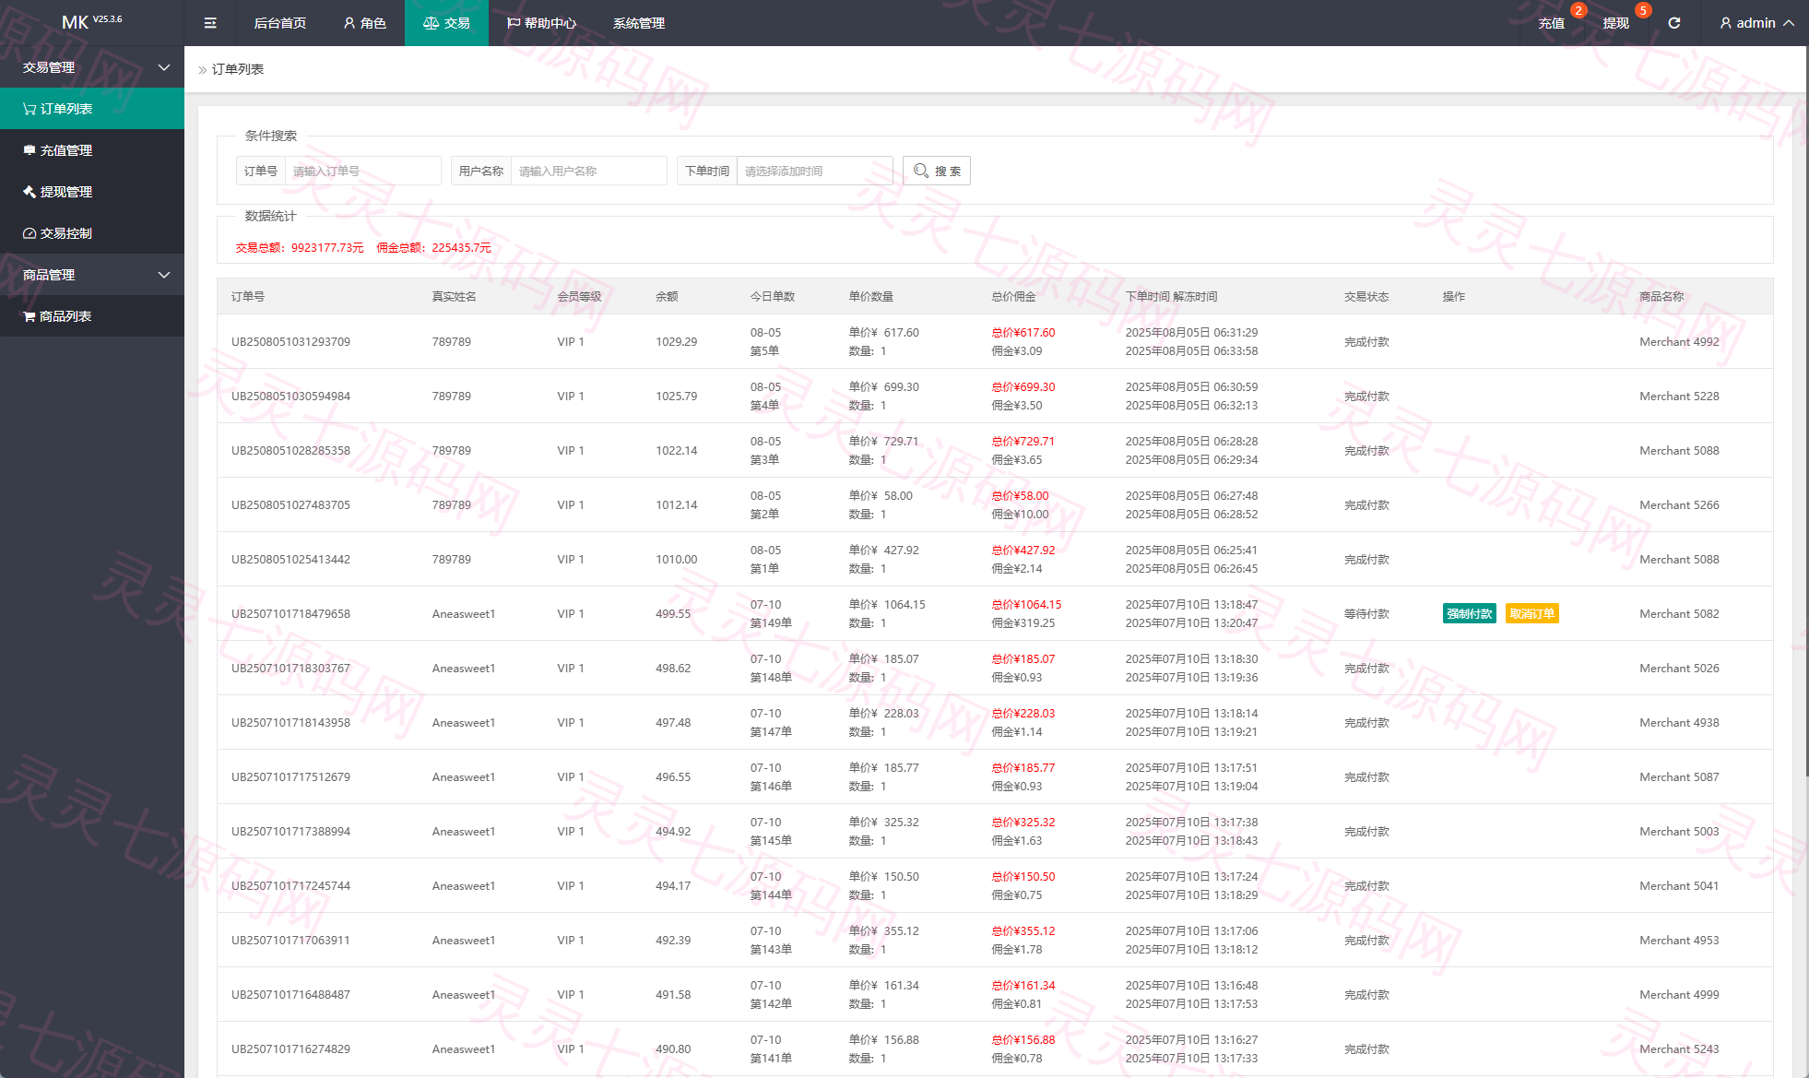Open the 角色 menu in top navigation
Image resolution: width=1809 pixels, height=1078 pixels.
(365, 23)
